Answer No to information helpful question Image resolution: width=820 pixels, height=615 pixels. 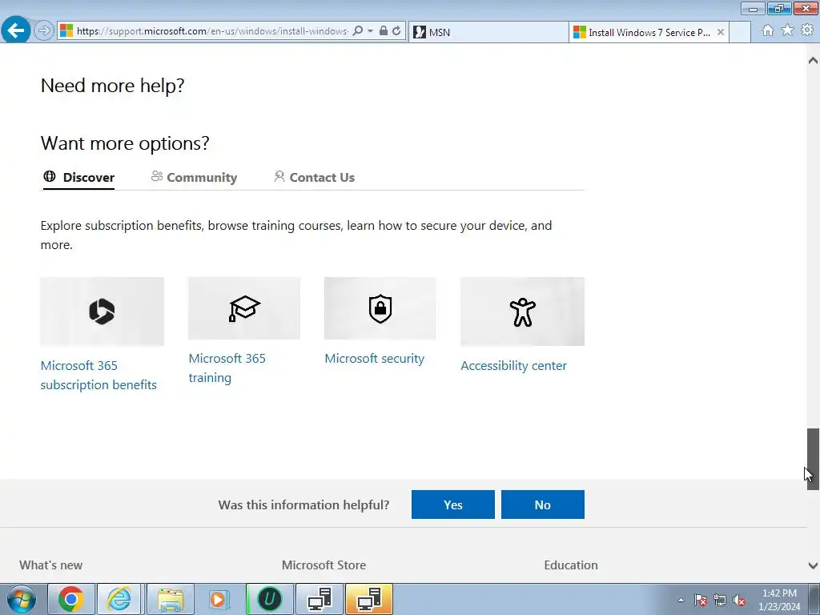[x=542, y=504]
